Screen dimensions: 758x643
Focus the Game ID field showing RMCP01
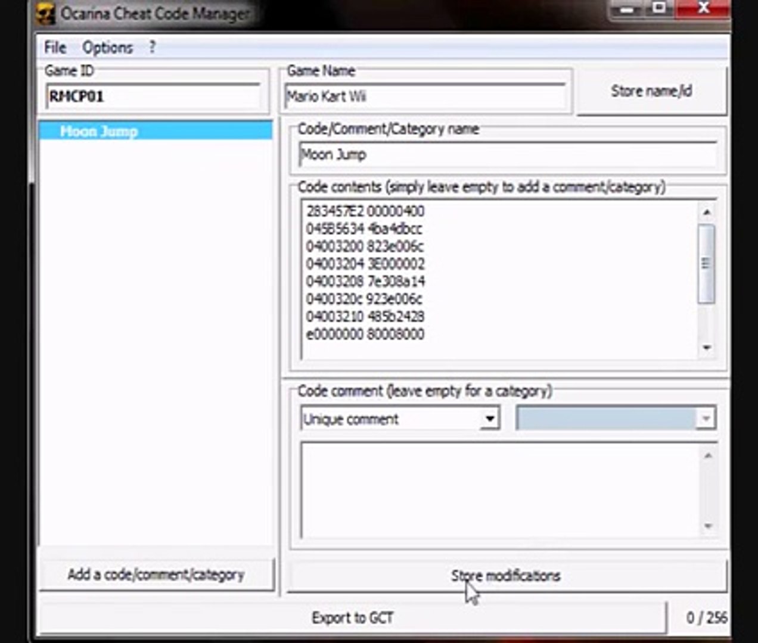tap(154, 96)
